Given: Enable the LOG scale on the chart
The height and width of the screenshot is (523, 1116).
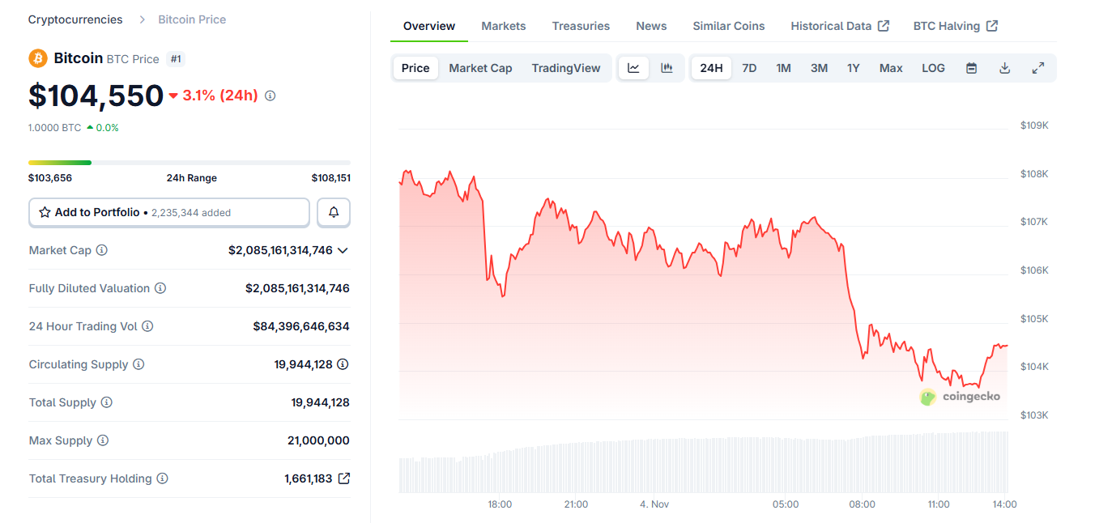Looking at the screenshot, I should point(933,68).
